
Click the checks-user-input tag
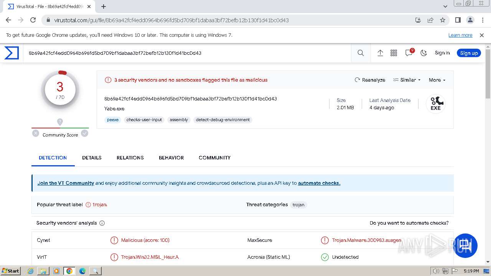click(x=144, y=120)
